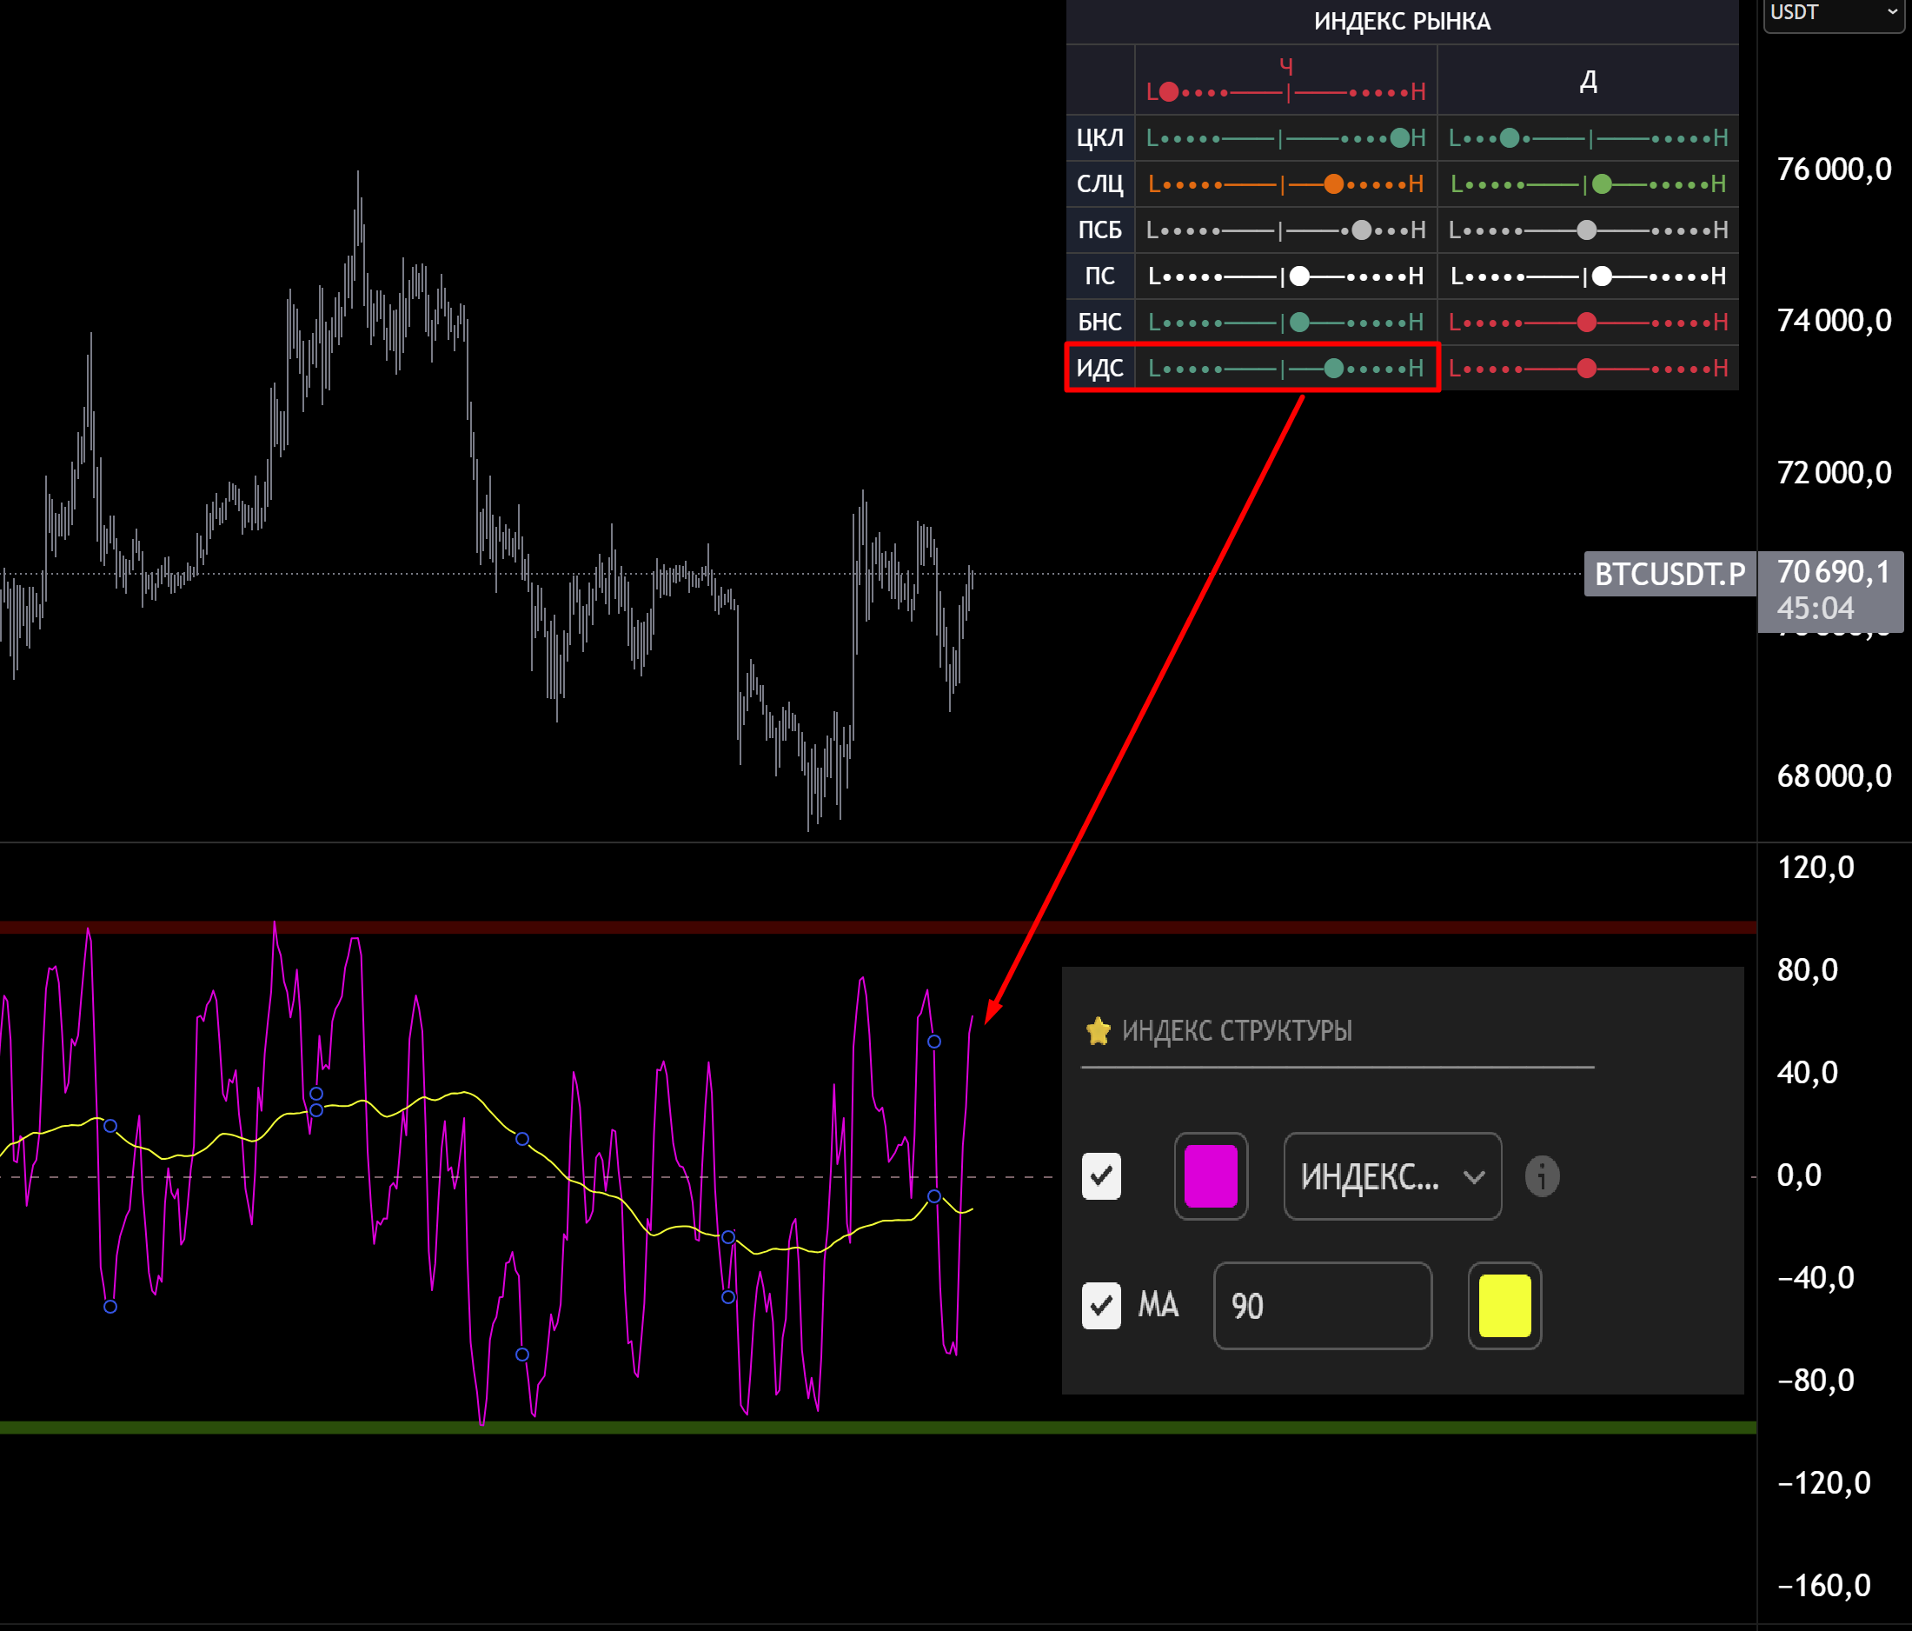Click the orange dot in the СЛЦ Ч scale
1912x1631 pixels.
(x=1333, y=183)
